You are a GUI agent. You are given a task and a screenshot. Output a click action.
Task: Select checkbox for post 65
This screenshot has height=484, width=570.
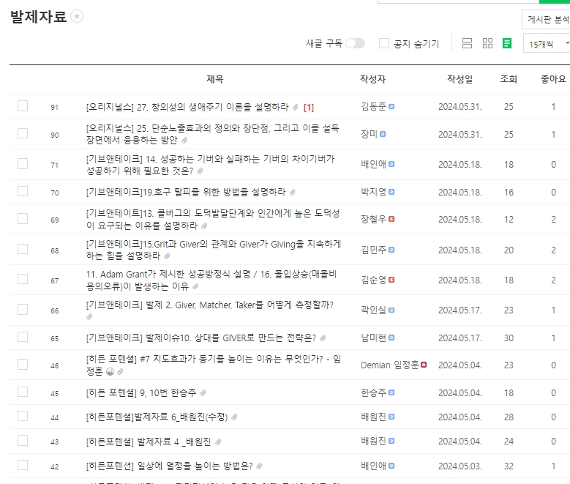click(x=23, y=337)
